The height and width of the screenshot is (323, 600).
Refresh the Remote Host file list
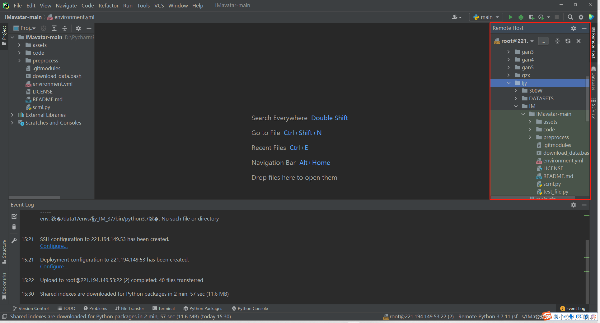click(568, 41)
